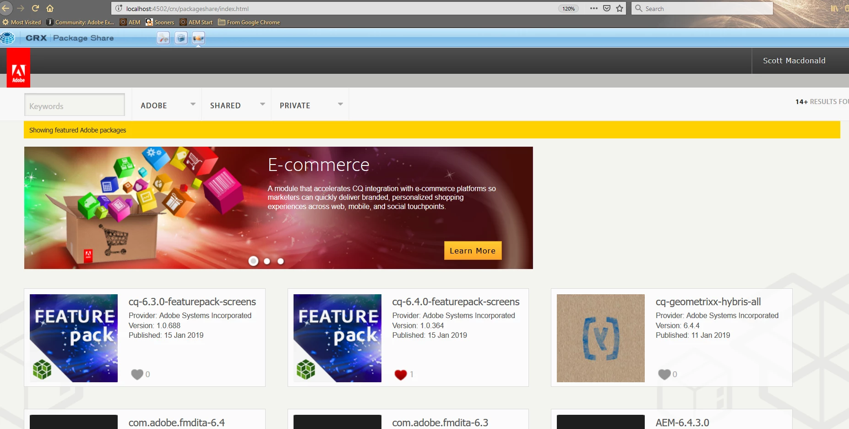Bookmark this page with the star icon
The width and height of the screenshot is (849, 429).
pos(620,8)
